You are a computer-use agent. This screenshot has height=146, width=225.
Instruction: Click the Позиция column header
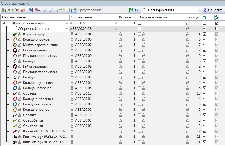(x=193, y=17)
